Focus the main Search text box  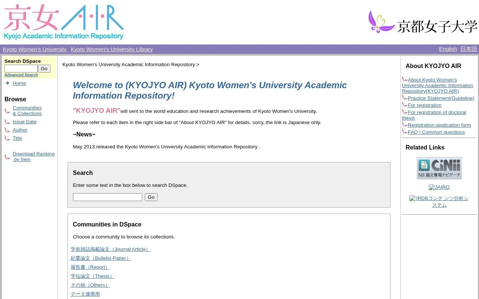click(x=107, y=197)
